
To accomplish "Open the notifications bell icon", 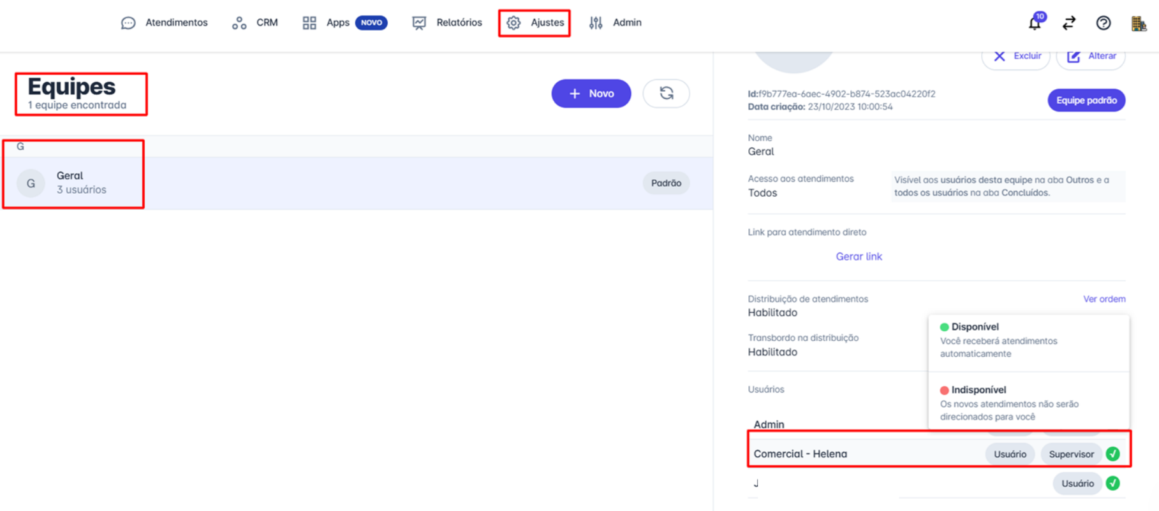I will 1035,23.
